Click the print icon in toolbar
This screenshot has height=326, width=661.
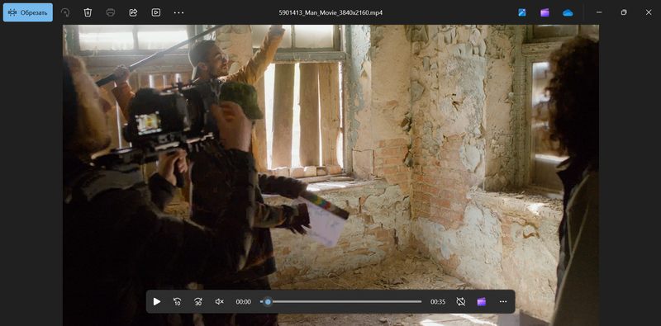[x=111, y=12]
